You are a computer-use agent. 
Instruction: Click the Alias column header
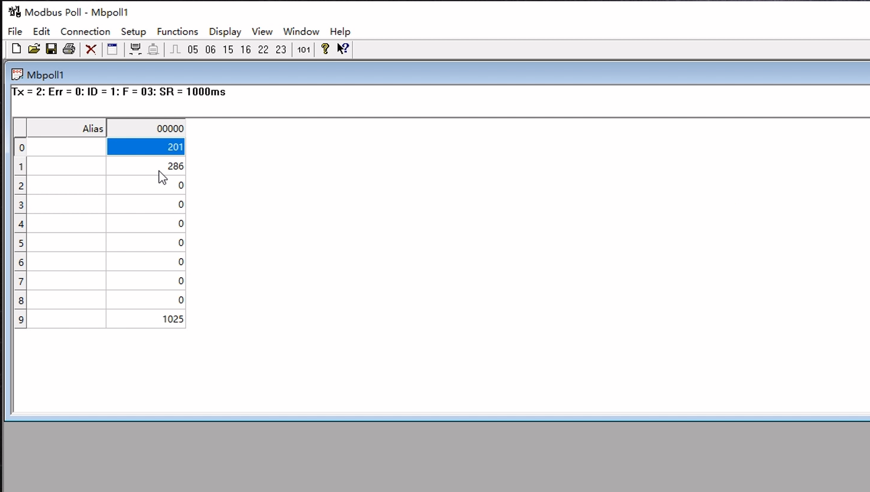pos(67,129)
